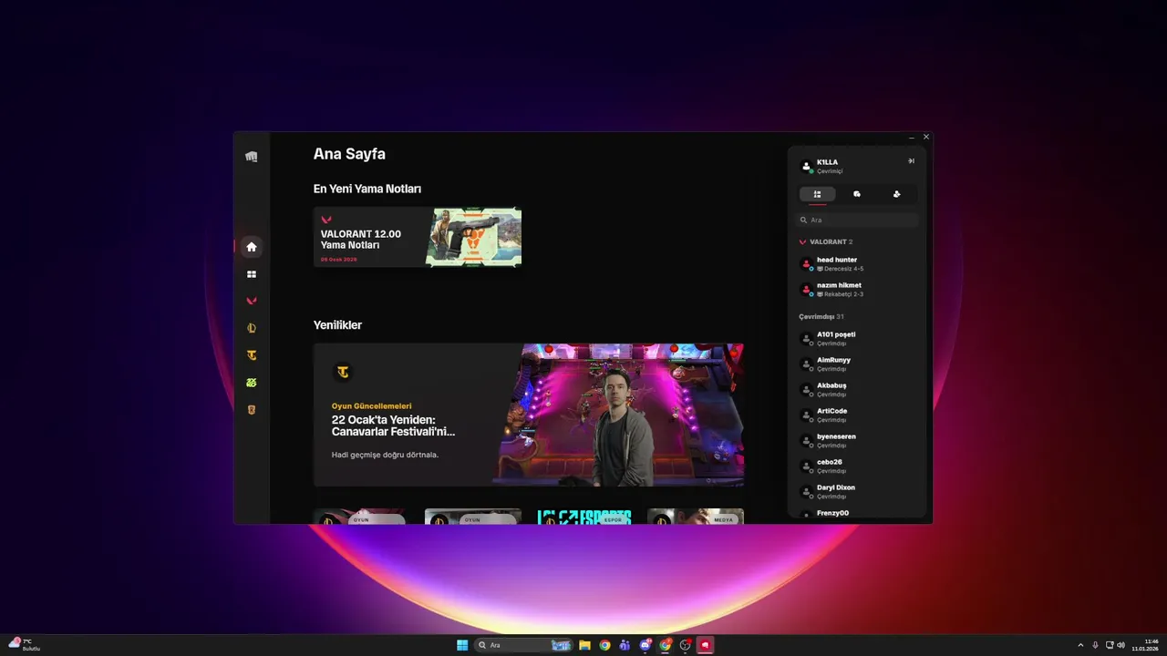Select friend Daryl Dixon
Viewport: 1167px width, 656px height.
pos(857,492)
